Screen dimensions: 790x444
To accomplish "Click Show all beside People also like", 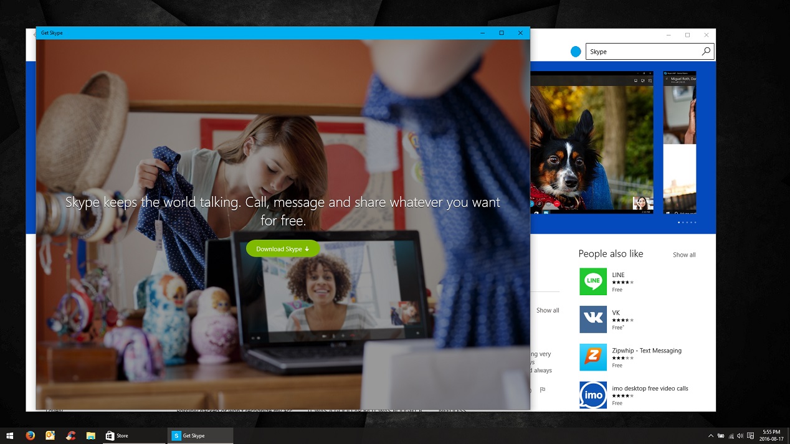I will click(684, 255).
